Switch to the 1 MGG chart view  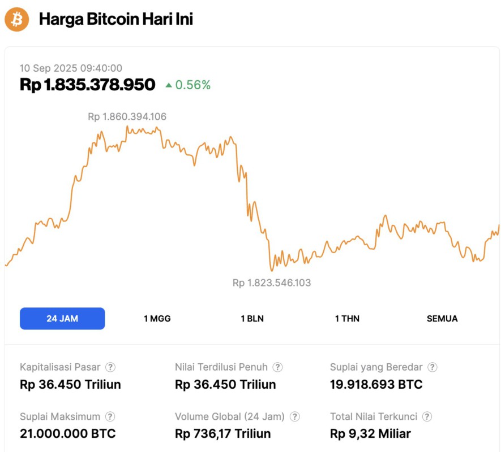pos(156,318)
